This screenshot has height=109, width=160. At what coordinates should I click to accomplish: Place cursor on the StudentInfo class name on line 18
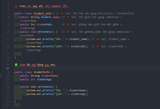click(42, 72)
